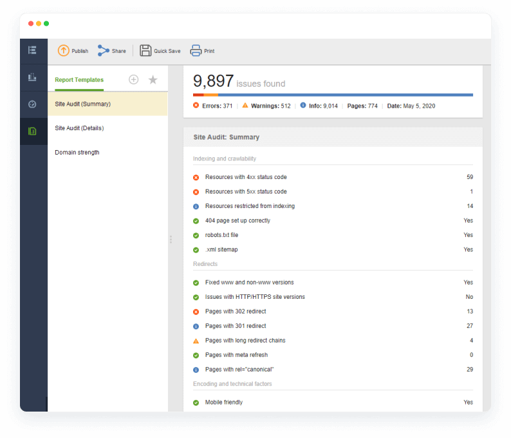This screenshot has width=511, height=438.
Task: Click green check beside .xml sitemap
Action: coord(196,250)
